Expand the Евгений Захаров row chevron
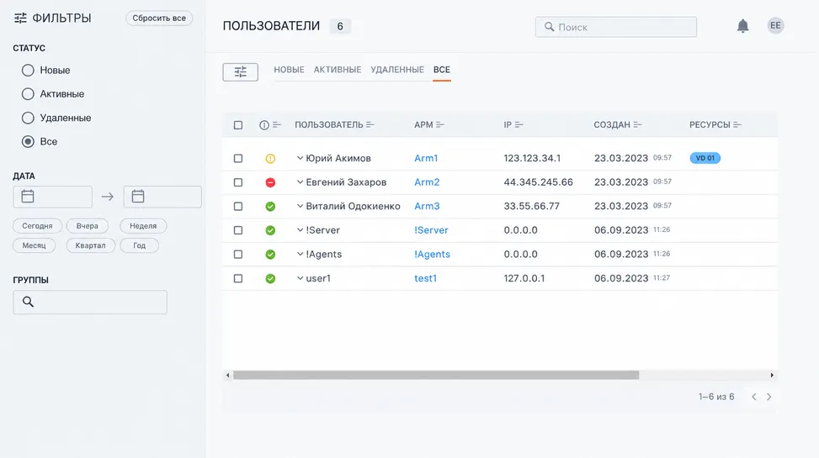Screen dimensions: 819x458 (x=300, y=182)
